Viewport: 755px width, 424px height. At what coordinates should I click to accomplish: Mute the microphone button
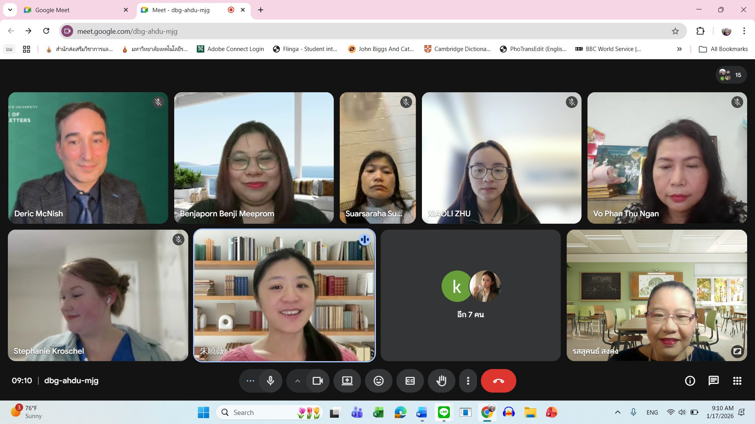(271, 381)
